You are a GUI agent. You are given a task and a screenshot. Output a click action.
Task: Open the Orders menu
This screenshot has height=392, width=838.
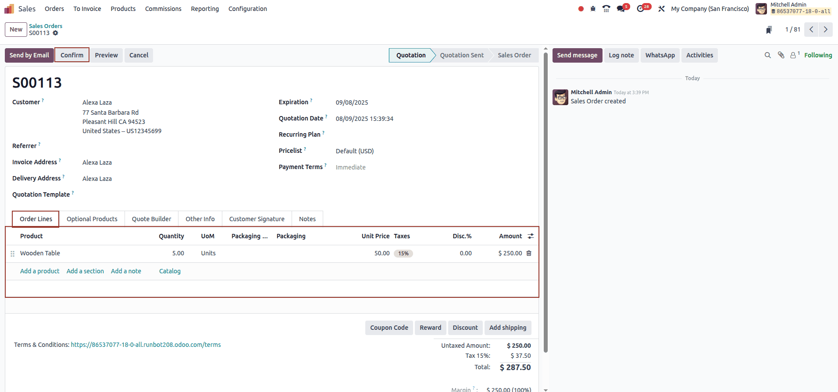pyautogui.click(x=54, y=9)
